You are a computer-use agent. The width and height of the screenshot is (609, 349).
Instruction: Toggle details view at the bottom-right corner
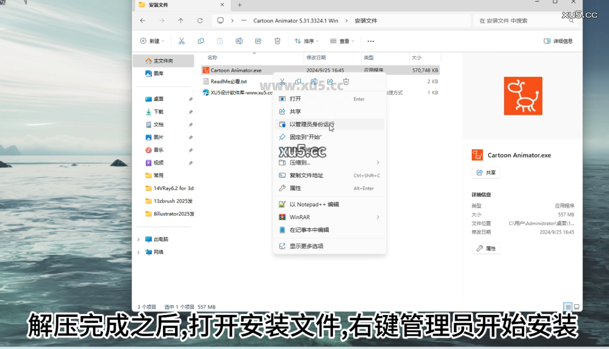tap(567, 307)
